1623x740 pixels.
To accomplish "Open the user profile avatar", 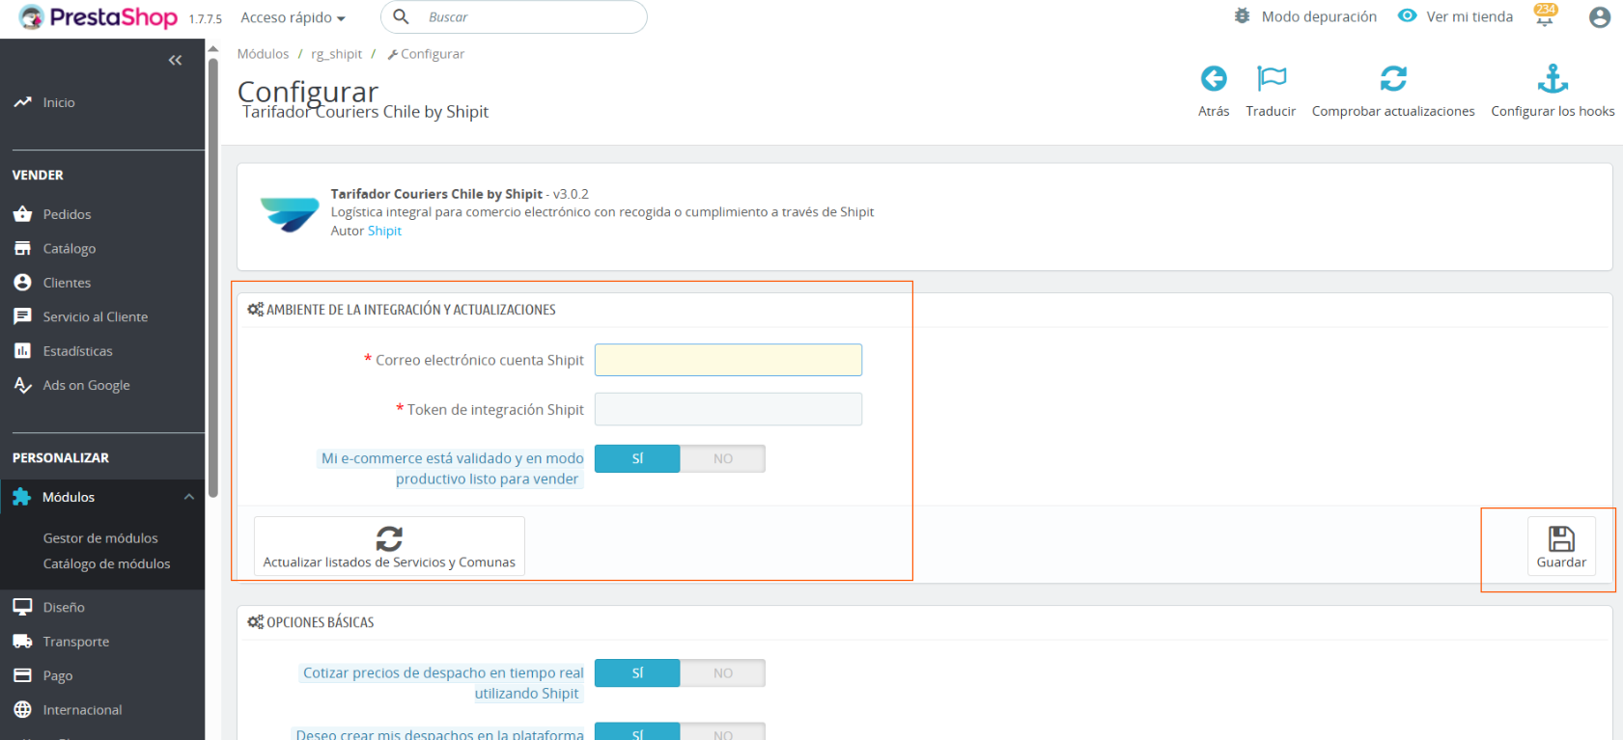I will (x=1600, y=17).
